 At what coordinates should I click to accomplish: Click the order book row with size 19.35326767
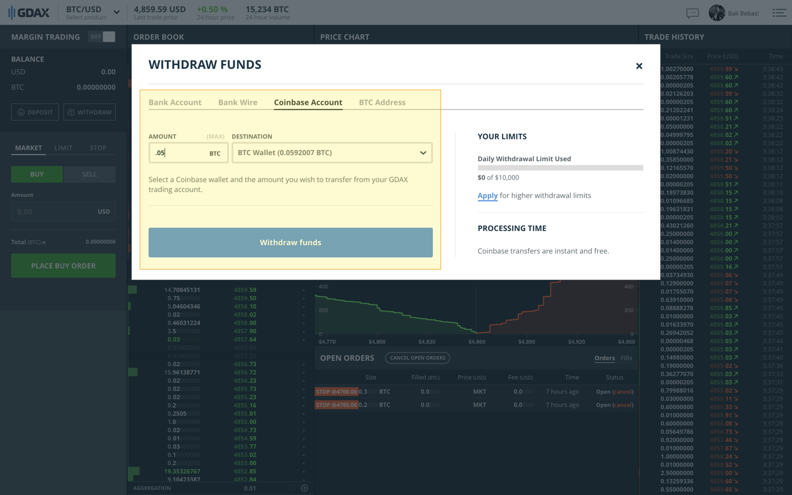[x=220, y=471]
